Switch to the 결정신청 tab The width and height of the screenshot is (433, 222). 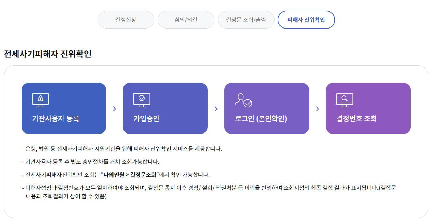pos(126,20)
